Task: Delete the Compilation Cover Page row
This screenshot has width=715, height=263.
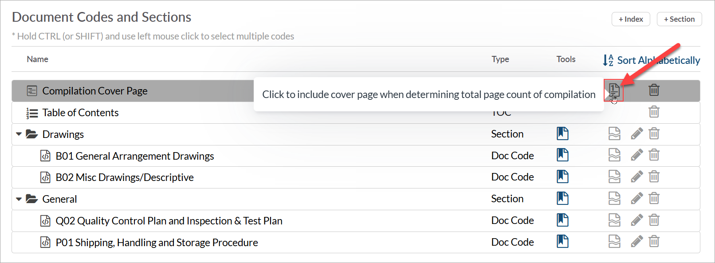Action: [654, 90]
